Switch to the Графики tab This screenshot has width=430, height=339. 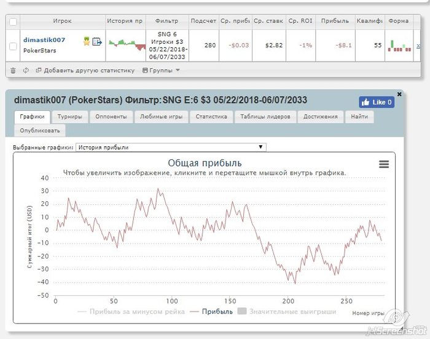pos(32,116)
